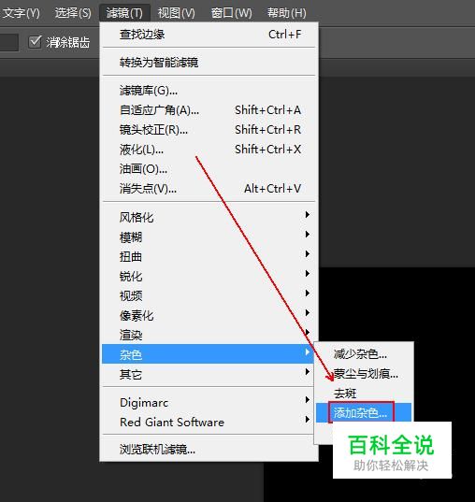Open the 液化(L)... filter
Image resolution: width=475 pixels, height=502 pixels.
(209, 150)
